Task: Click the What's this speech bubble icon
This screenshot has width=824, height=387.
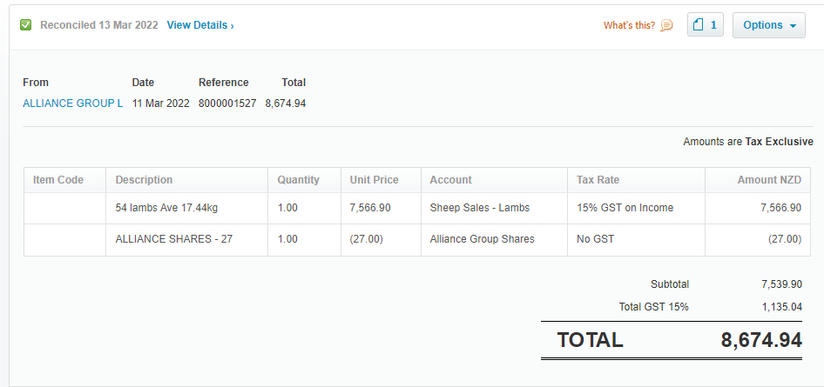Action: point(666,25)
